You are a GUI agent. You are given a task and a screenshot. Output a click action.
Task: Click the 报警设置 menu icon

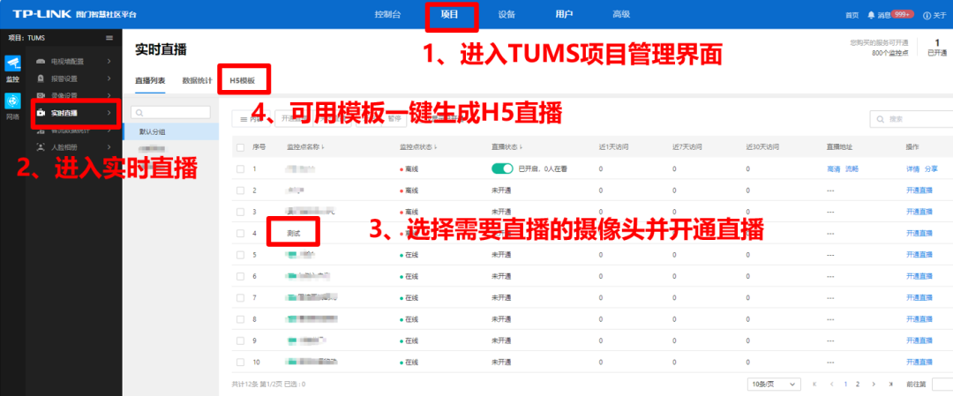(41, 78)
